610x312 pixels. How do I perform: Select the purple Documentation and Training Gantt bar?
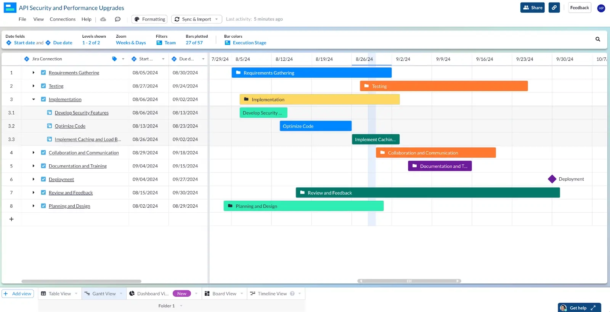tap(440, 166)
